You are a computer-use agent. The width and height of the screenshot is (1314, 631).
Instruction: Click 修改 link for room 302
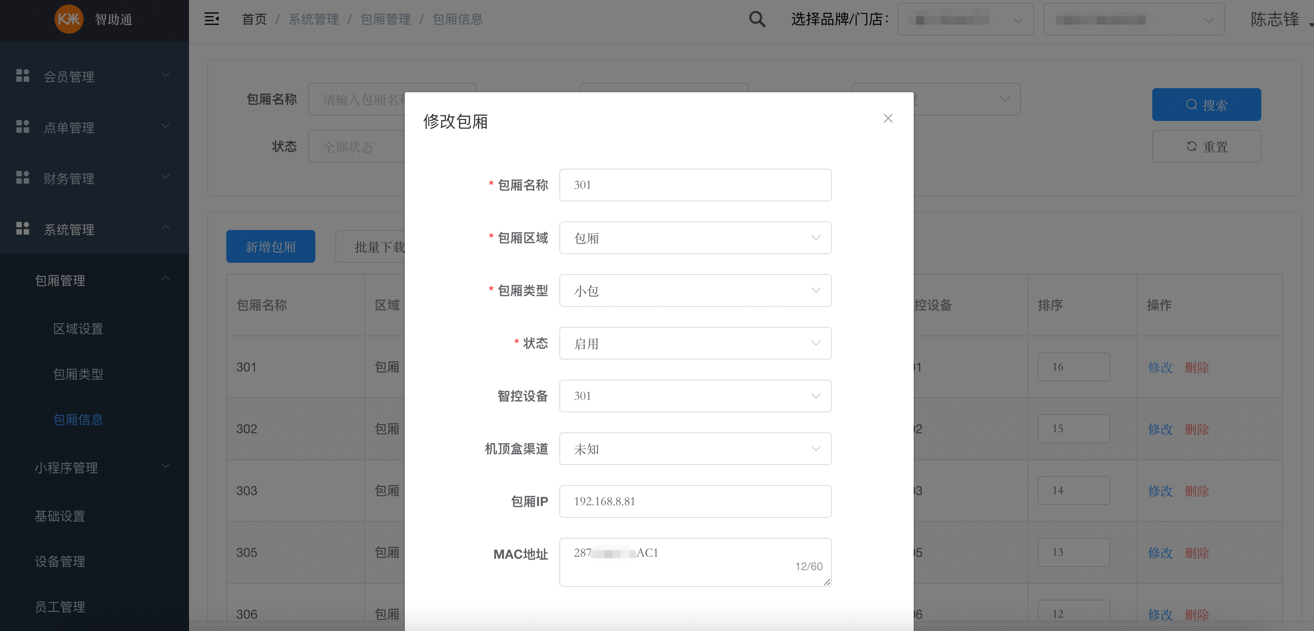[1160, 429]
